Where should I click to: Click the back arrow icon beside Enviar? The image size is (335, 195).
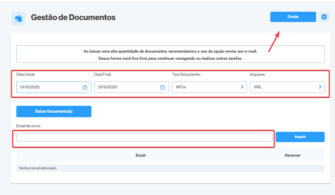coord(324,17)
